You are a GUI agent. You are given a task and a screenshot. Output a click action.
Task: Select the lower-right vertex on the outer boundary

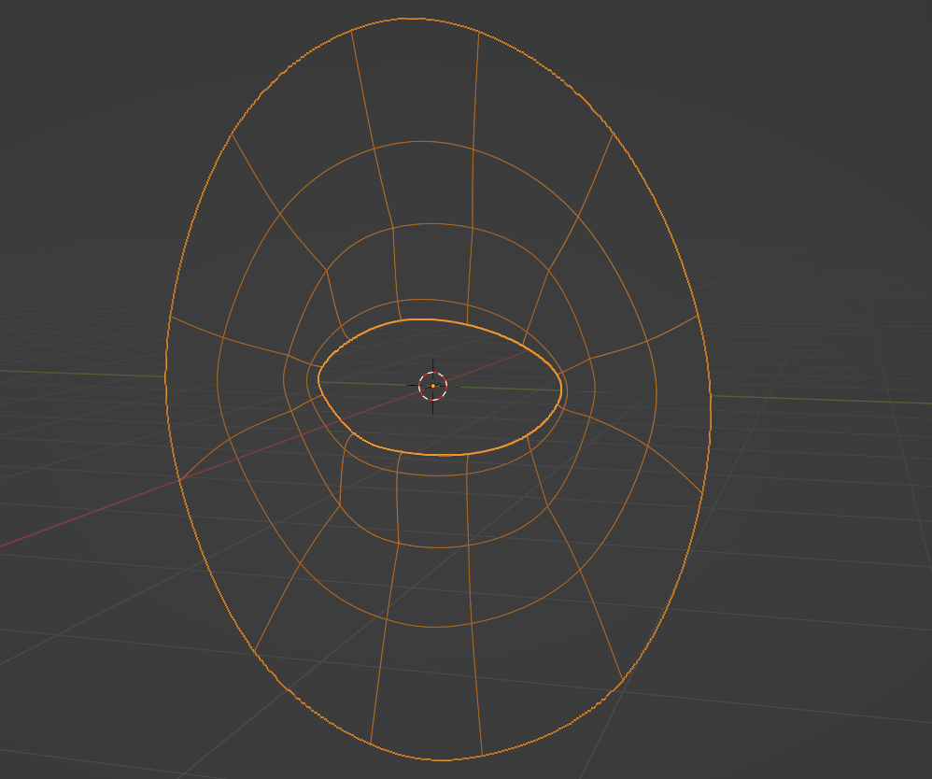tap(622, 679)
